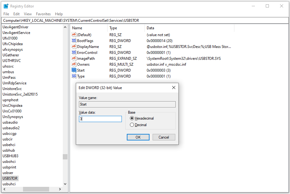Viewport: 290px width, 194px height.
Task: Click the Start DWORD value icon
Action: [x=74, y=70]
